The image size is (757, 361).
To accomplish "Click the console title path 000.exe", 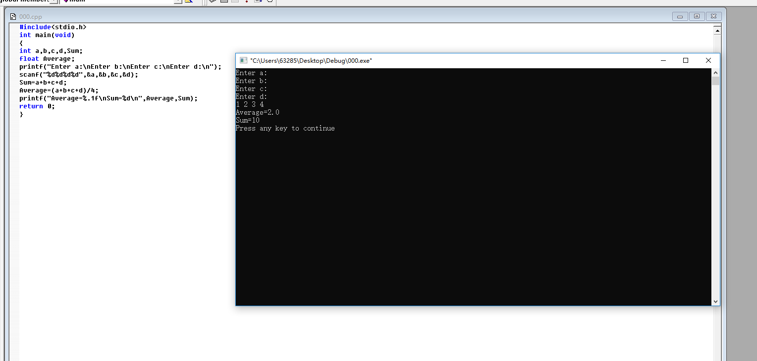I will (311, 60).
